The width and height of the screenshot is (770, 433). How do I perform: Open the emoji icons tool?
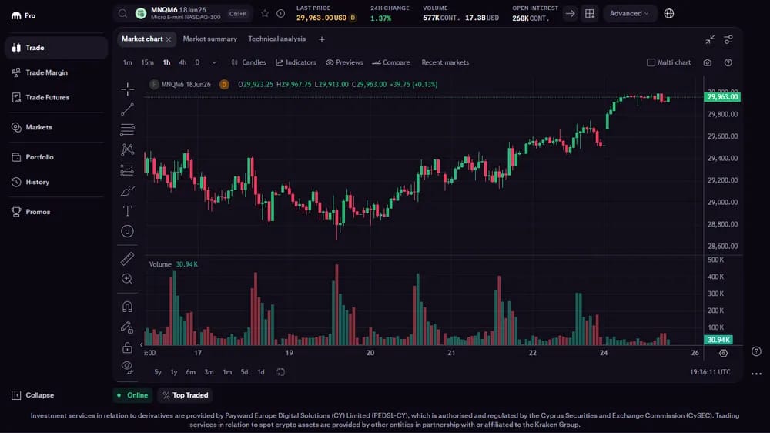pos(127,231)
